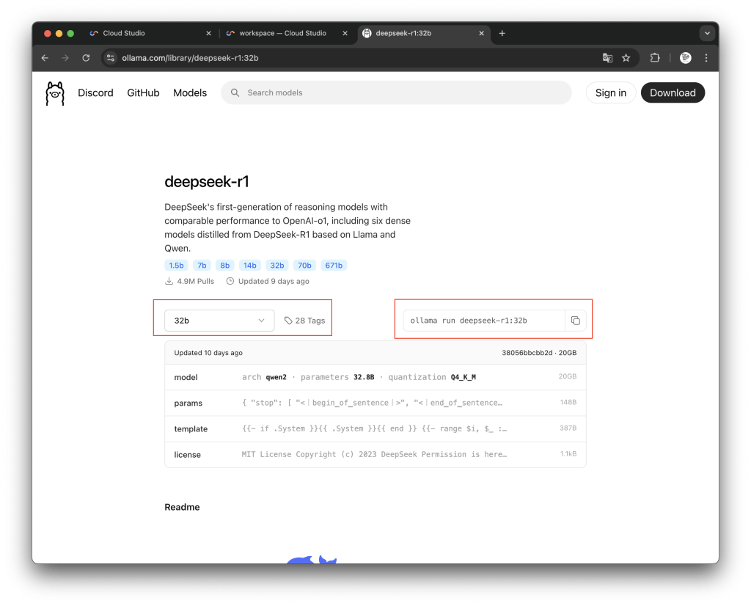Click the deepseek-r1 page heading
Viewport: 751px width, 606px height.
tap(207, 181)
